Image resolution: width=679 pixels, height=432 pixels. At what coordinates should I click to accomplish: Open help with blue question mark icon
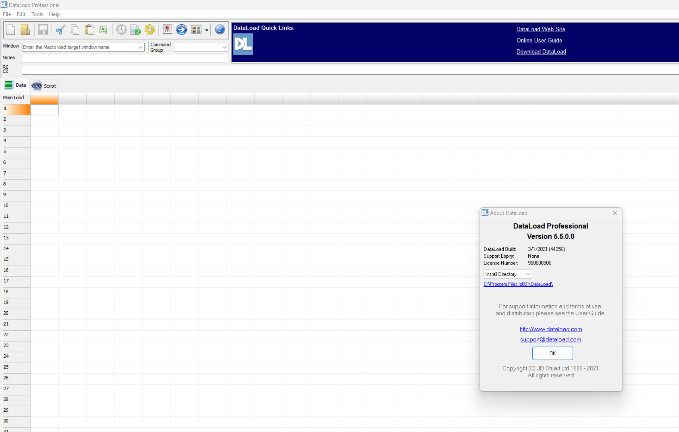point(220,30)
